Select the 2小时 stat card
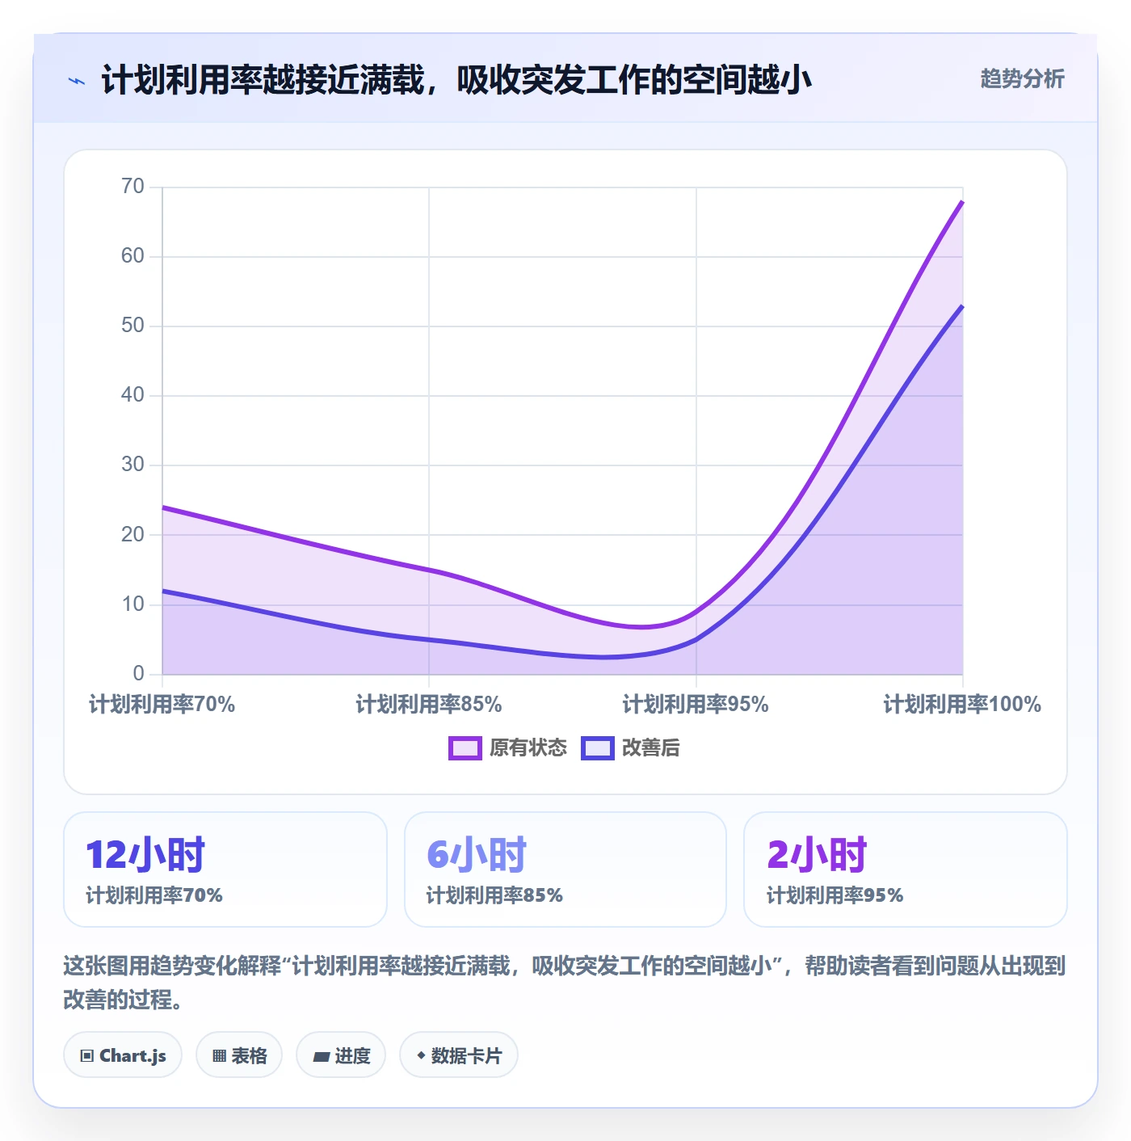This screenshot has height=1141, width=1131. pos(906,869)
